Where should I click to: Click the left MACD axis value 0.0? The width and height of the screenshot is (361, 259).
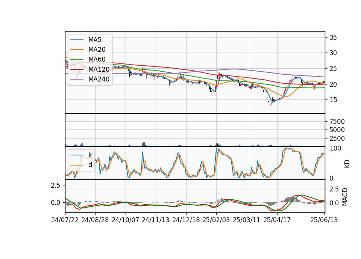[56, 203]
